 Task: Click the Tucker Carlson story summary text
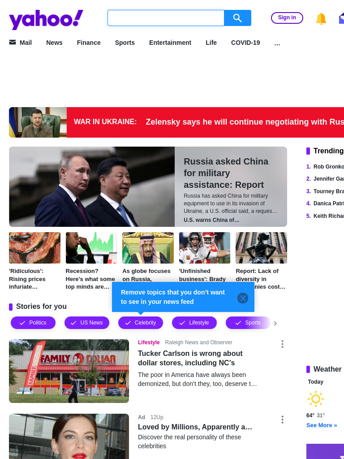coord(198,379)
